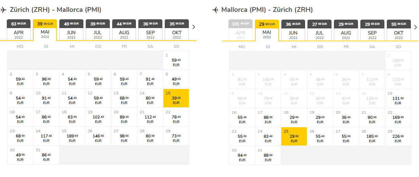Switch outbound calendar to JUN 2022
The image size is (419, 177).
coord(71,30)
